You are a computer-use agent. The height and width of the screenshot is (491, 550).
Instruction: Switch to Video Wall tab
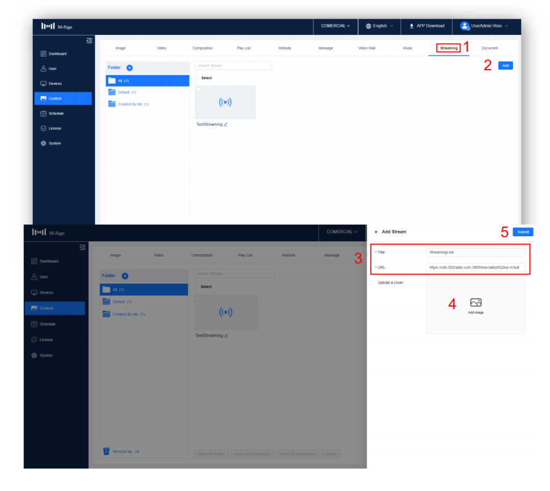[366, 48]
